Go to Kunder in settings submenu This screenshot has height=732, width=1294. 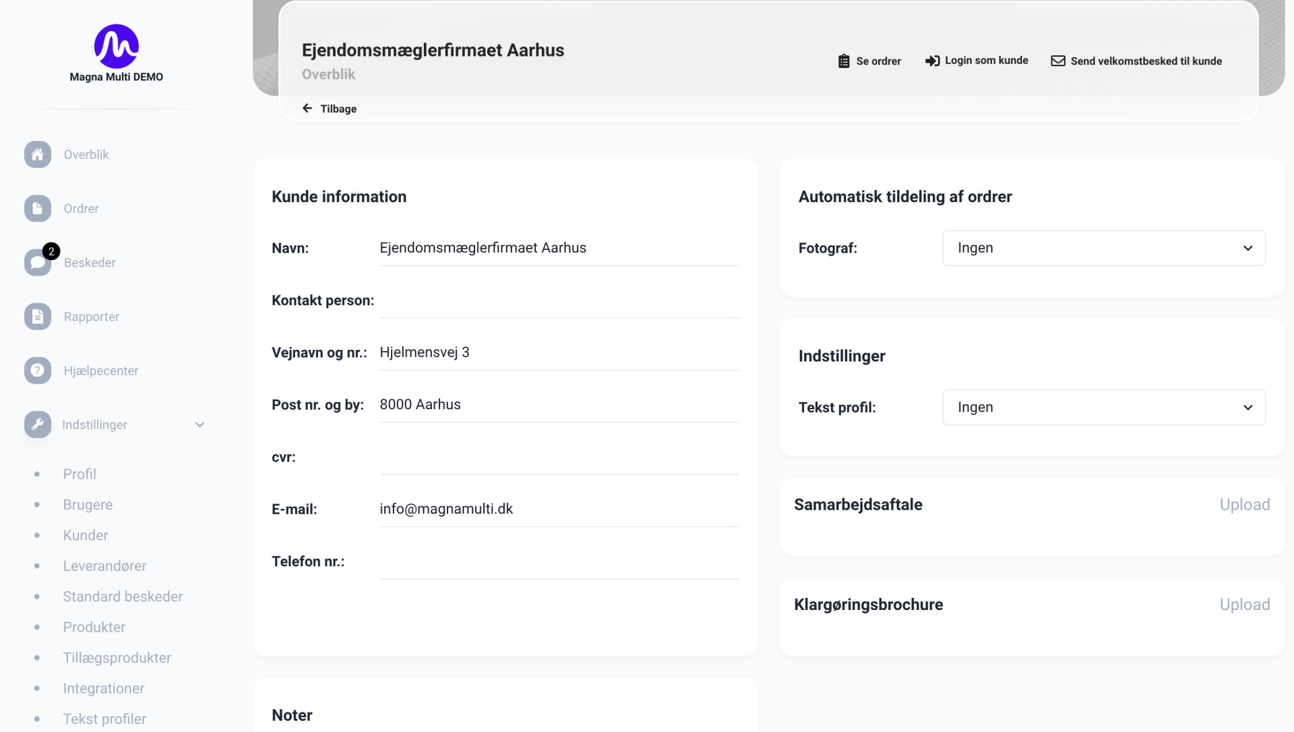point(86,535)
